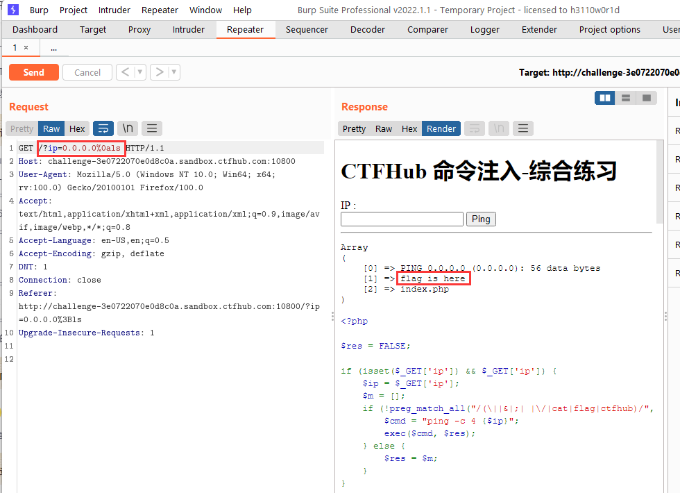Switch response view to Pretty
The height and width of the screenshot is (493, 680).
coord(354,129)
